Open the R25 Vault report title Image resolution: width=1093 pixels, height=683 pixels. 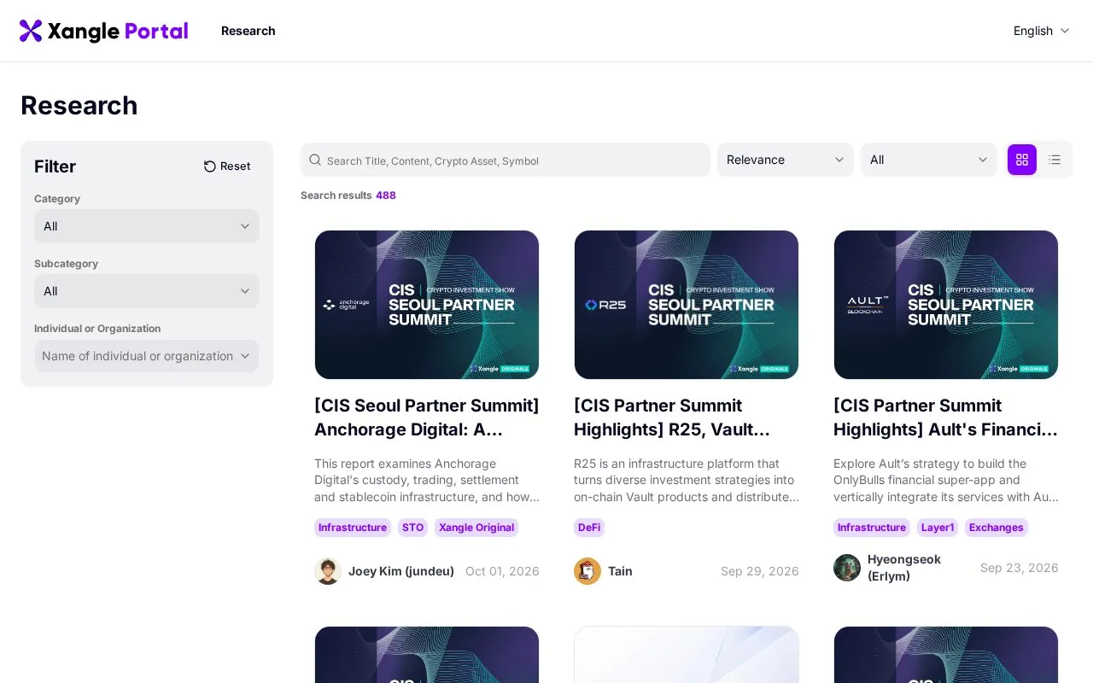687,417
